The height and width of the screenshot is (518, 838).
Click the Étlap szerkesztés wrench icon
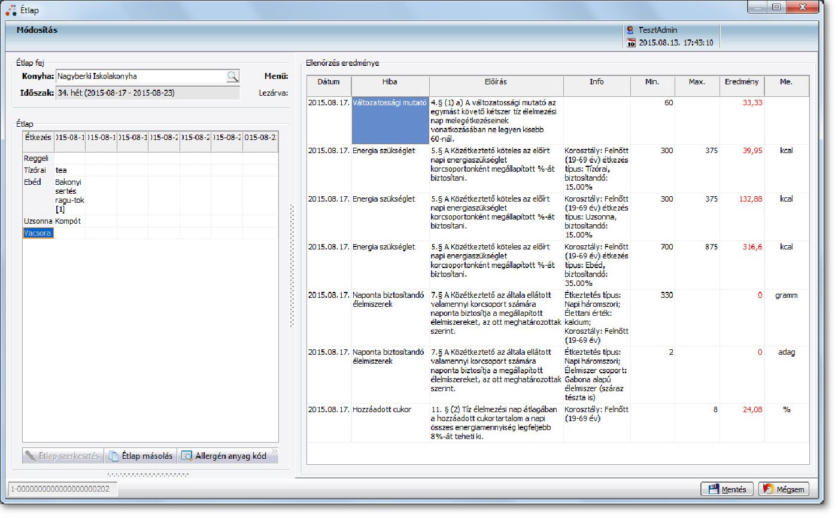tap(31, 456)
